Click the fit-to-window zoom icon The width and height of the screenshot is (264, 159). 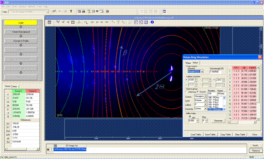point(73,22)
